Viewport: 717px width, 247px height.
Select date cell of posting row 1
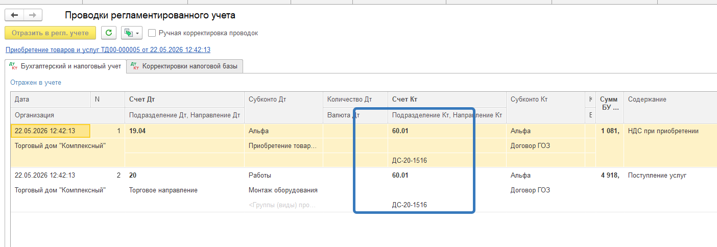(x=51, y=131)
